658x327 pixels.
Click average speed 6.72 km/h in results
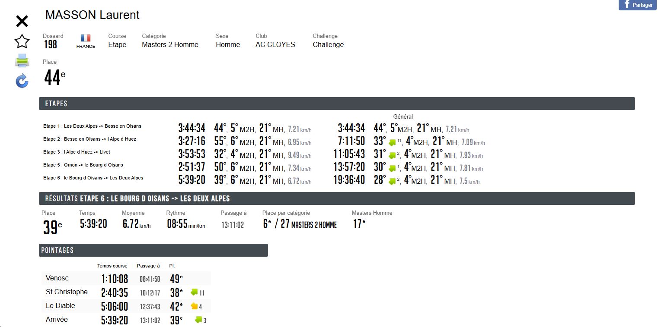pyautogui.click(x=137, y=224)
